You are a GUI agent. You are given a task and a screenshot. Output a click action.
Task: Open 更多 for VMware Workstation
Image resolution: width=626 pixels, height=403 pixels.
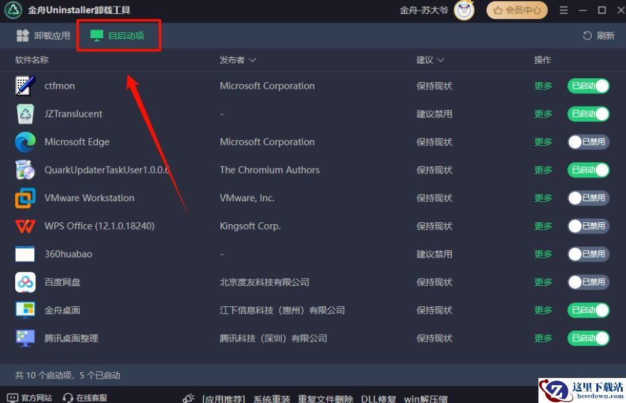tap(543, 198)
